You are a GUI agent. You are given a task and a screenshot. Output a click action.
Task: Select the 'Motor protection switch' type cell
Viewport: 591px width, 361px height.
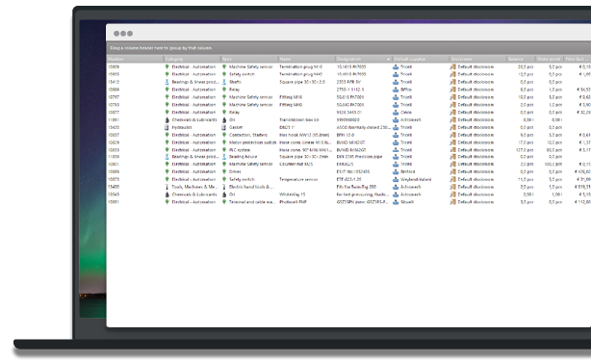[252, 142]
